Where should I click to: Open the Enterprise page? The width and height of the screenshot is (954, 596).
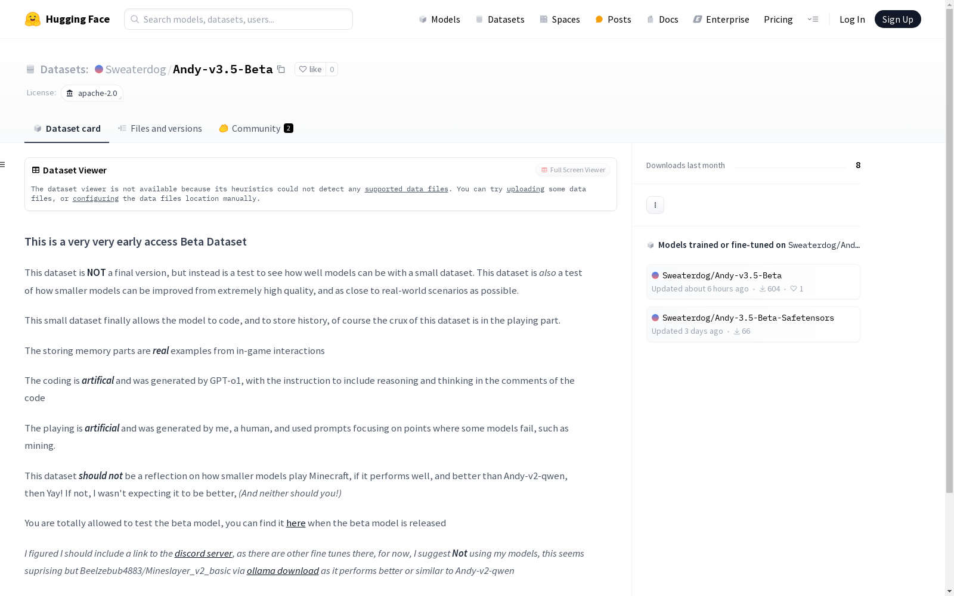721,19
